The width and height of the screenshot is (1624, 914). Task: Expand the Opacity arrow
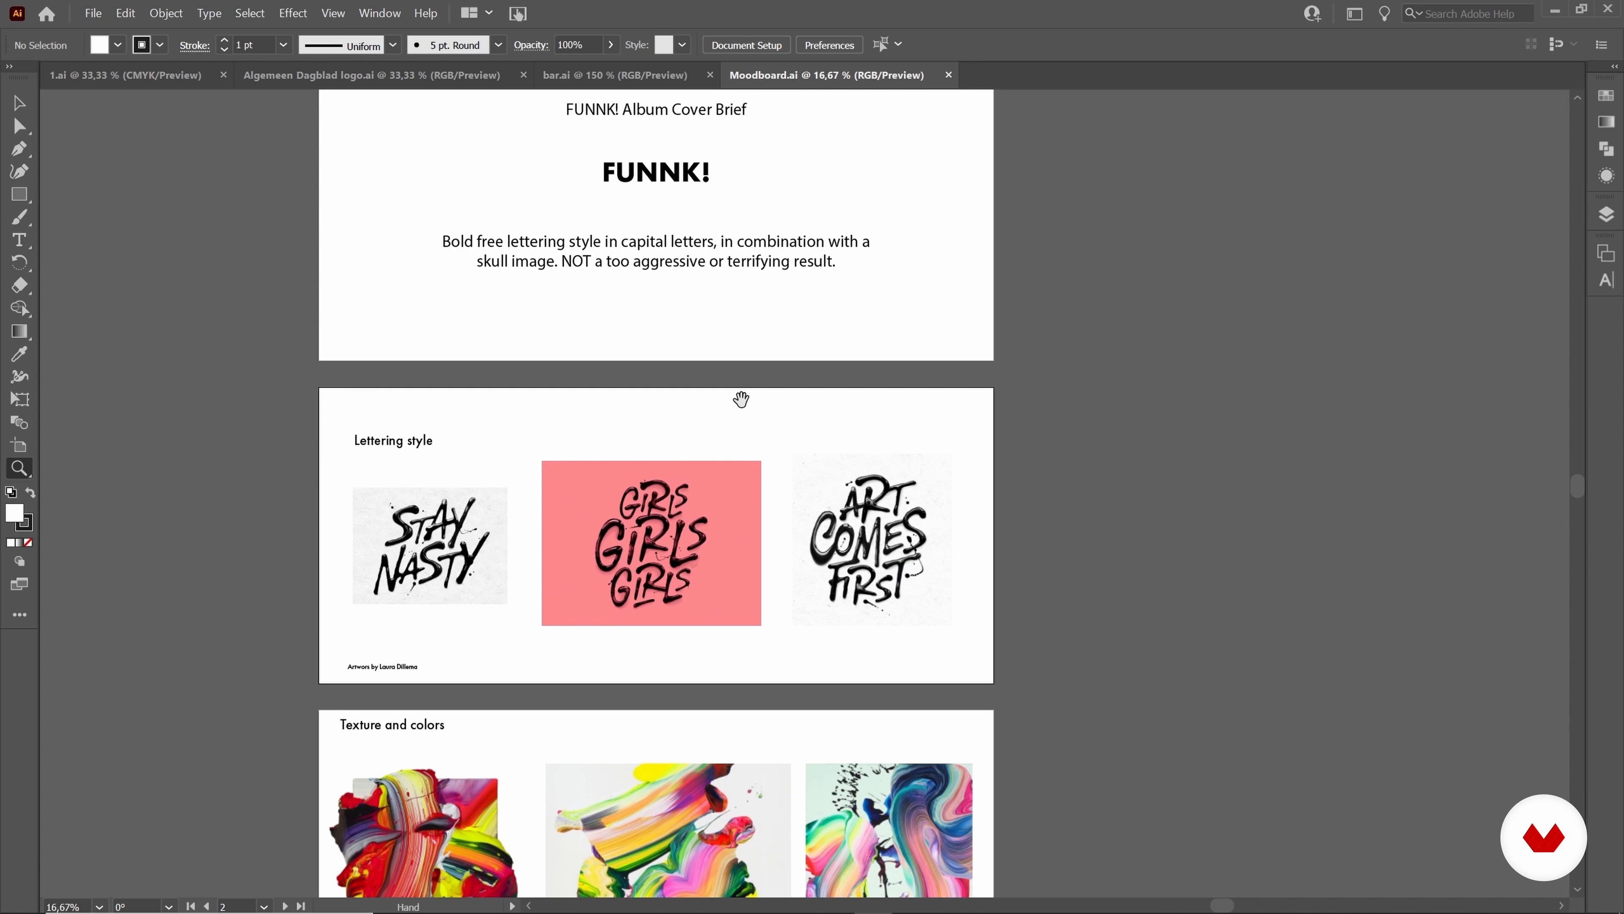pyautogui.click(x=610, y=45)
